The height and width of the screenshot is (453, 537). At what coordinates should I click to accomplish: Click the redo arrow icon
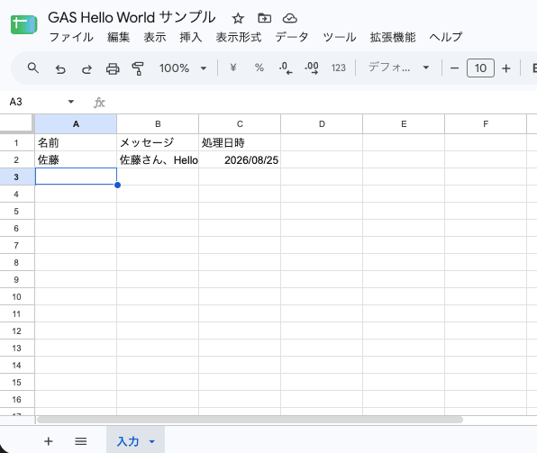point(86,68)
